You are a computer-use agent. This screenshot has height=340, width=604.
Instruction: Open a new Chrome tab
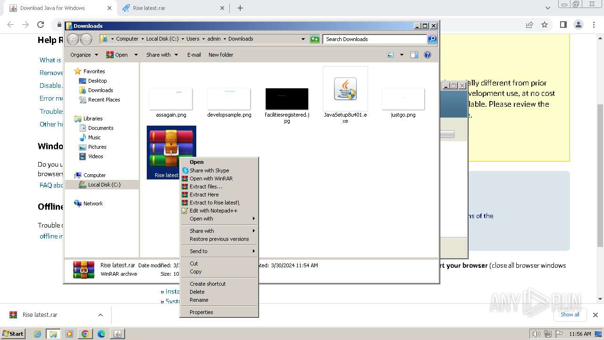click(240, 8)
